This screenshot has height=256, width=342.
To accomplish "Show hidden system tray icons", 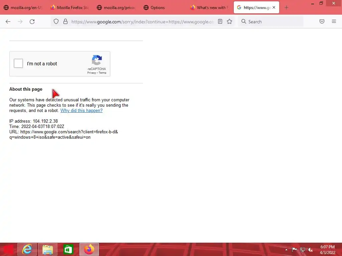I will 286,250.
